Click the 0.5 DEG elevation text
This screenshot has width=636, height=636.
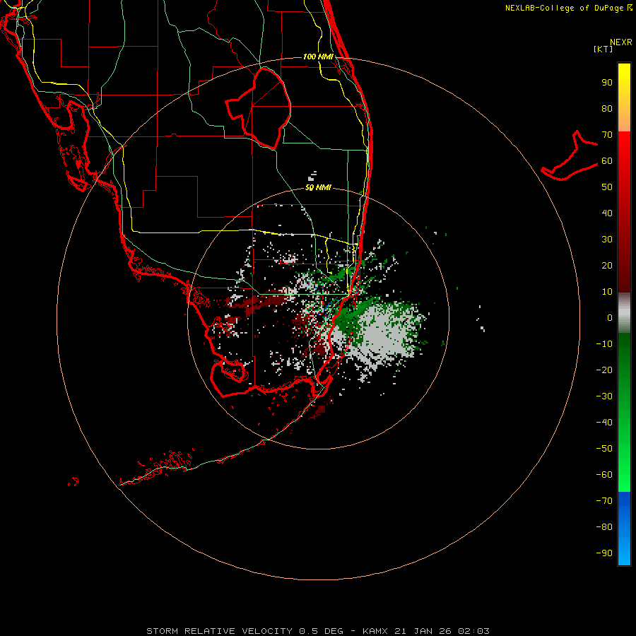click(x=322, y=631)
